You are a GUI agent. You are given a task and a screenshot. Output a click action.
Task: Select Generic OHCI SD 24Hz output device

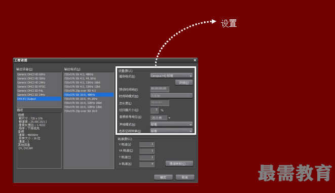[39, 95]
